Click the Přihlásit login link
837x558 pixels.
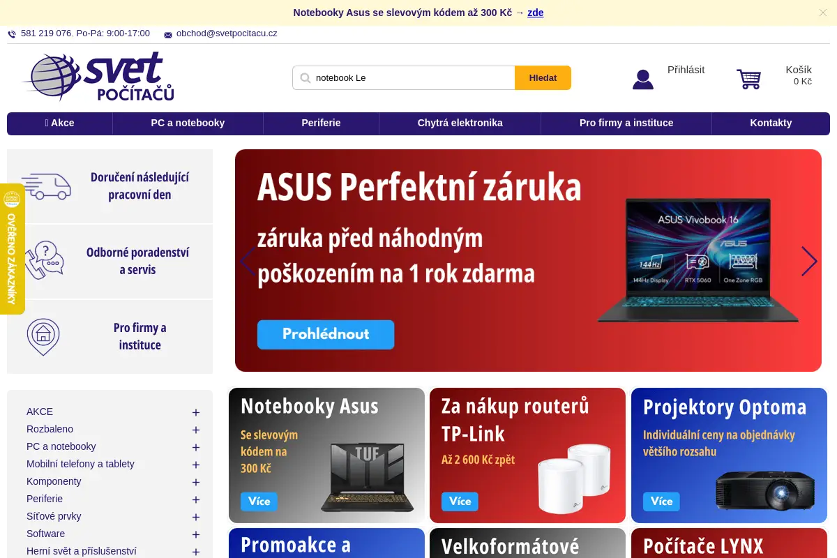686,70
